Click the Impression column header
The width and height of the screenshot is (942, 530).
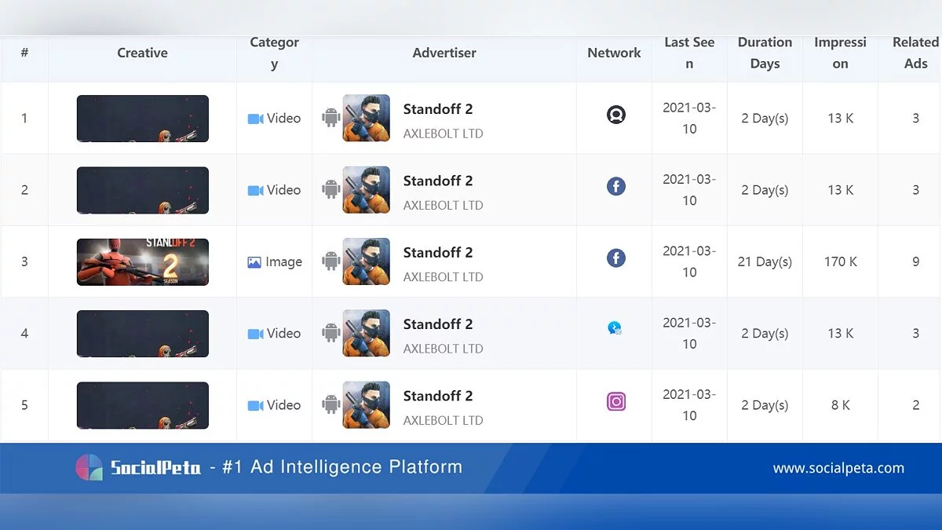coord(840,53)
